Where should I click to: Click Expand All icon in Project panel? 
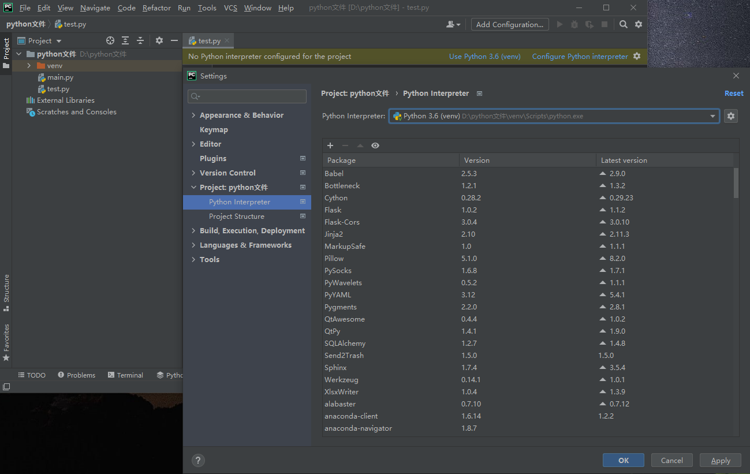(125, 40)
